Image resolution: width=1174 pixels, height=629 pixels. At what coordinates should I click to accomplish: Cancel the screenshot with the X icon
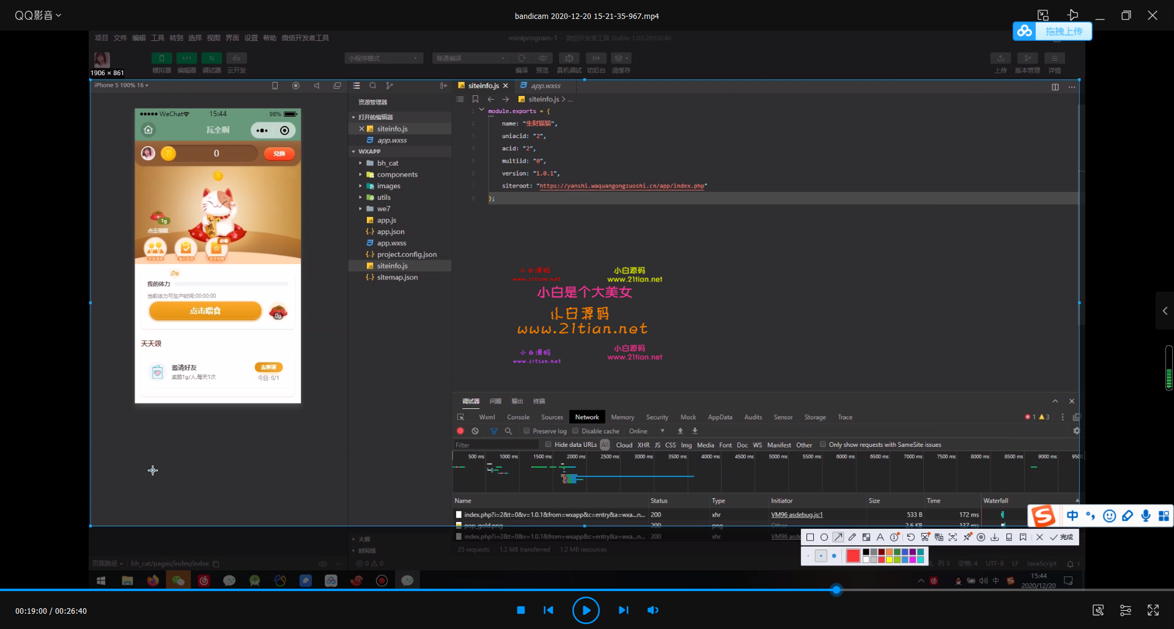tap(1039, 537)
